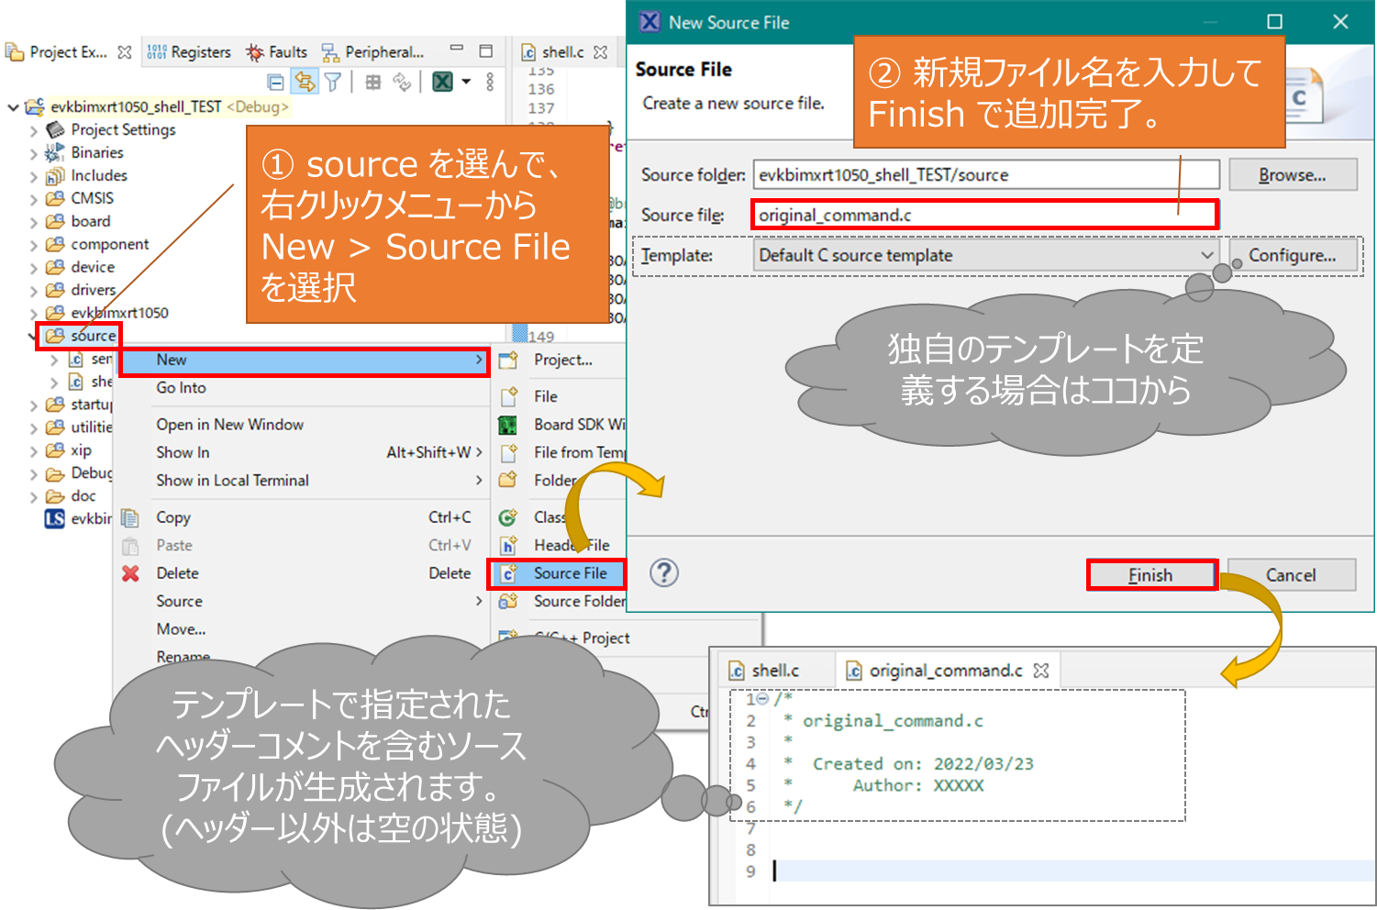Collapse the evkbimxrt1050_shell_TEST project node

13,107
